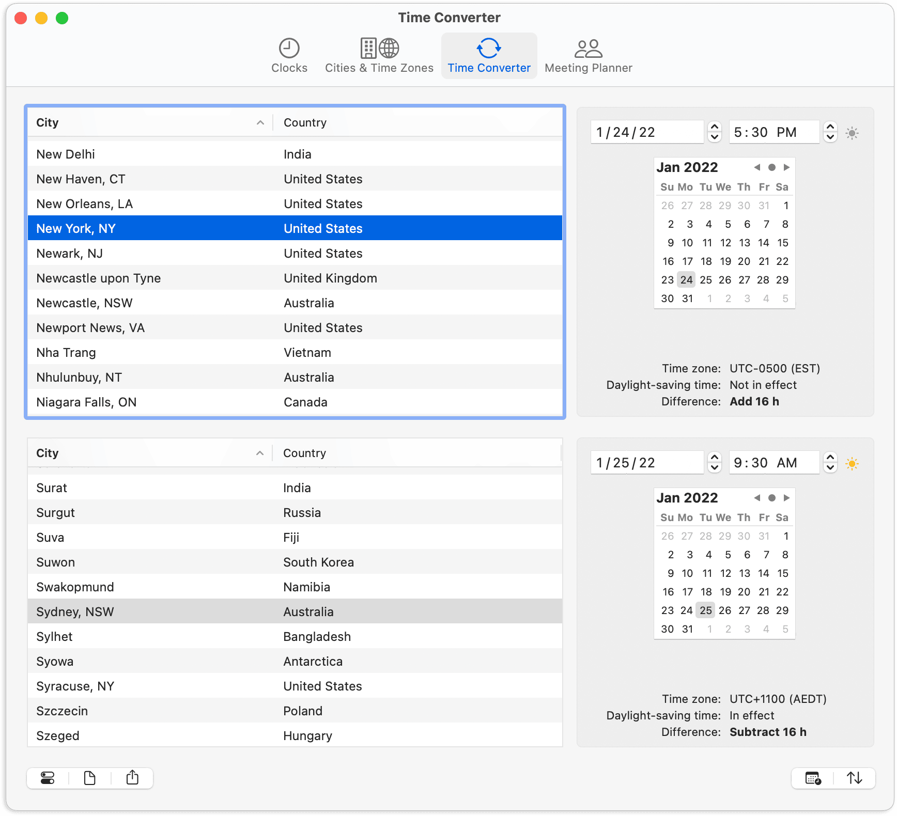Image resolution: width=897 pixels, height=816 pixels.
Task: Sort upper list by City column
Action: 150,122
